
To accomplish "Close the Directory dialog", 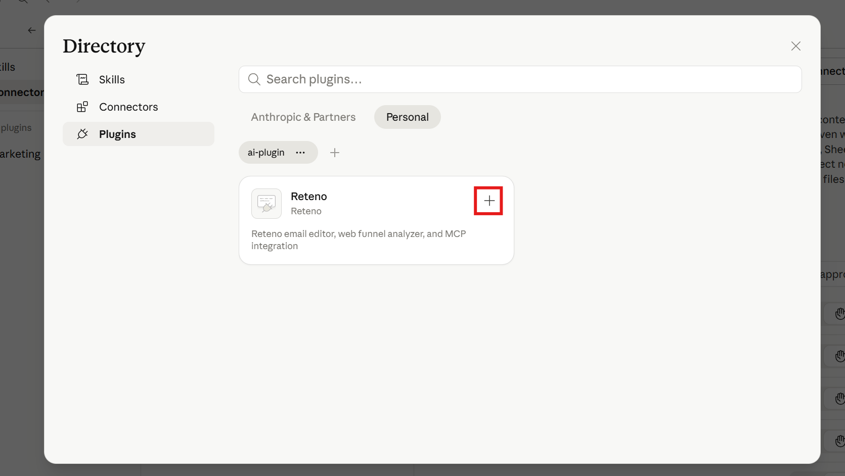I will point(795,46).
